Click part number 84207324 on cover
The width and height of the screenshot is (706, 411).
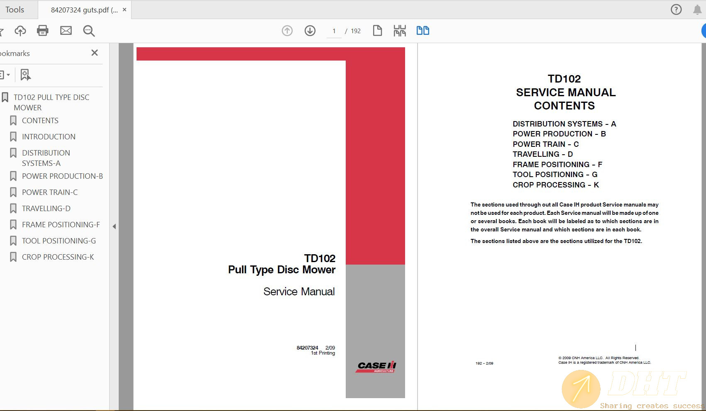point(307,348)
